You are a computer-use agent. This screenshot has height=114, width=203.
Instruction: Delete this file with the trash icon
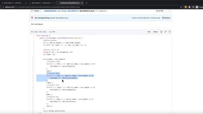[x=170, y=32]
